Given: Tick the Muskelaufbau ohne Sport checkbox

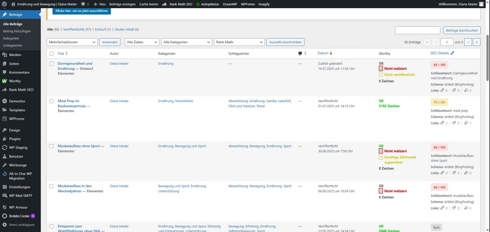Looking at the screenshot, I should [52, 146].
